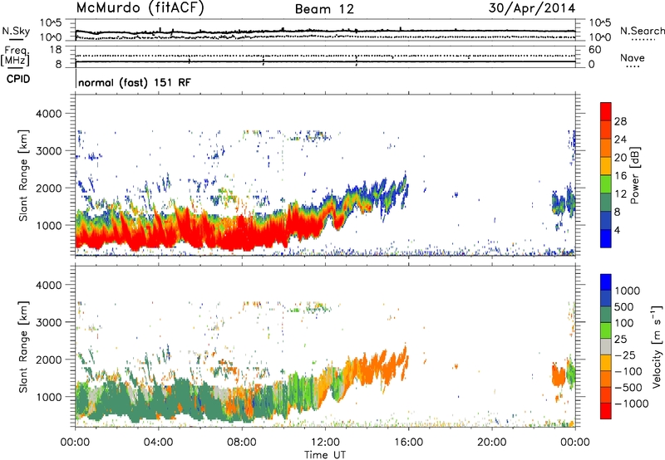Click the Freq. [MHz] axis label
665x460 pixels.
tap(15, 56)
